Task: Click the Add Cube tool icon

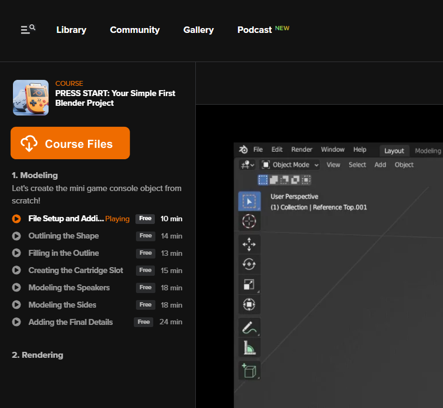Action: tap(249, 371)
